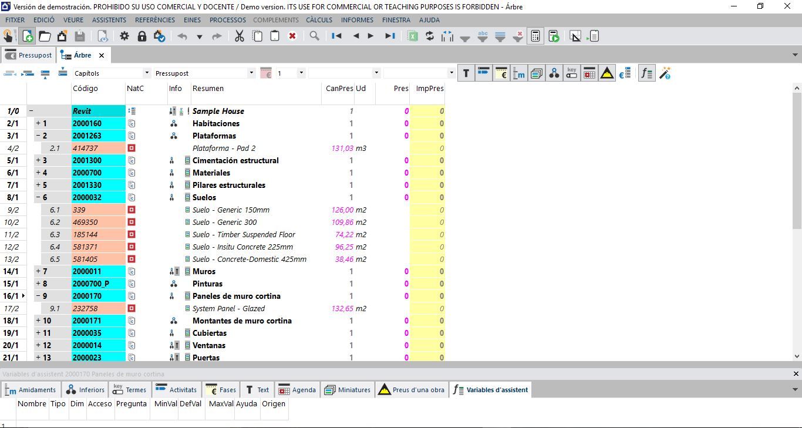This screenshot has width=802, height=428.
Task: Toggle the key termes button in toolbar
Action: pos(572,73)
